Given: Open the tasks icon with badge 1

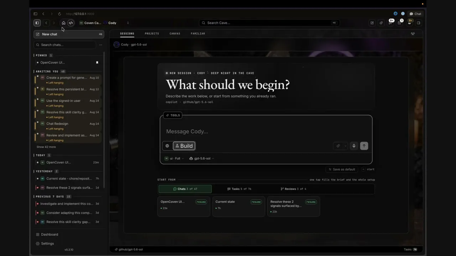Looking at the screenshot, I should click(400, 22).
